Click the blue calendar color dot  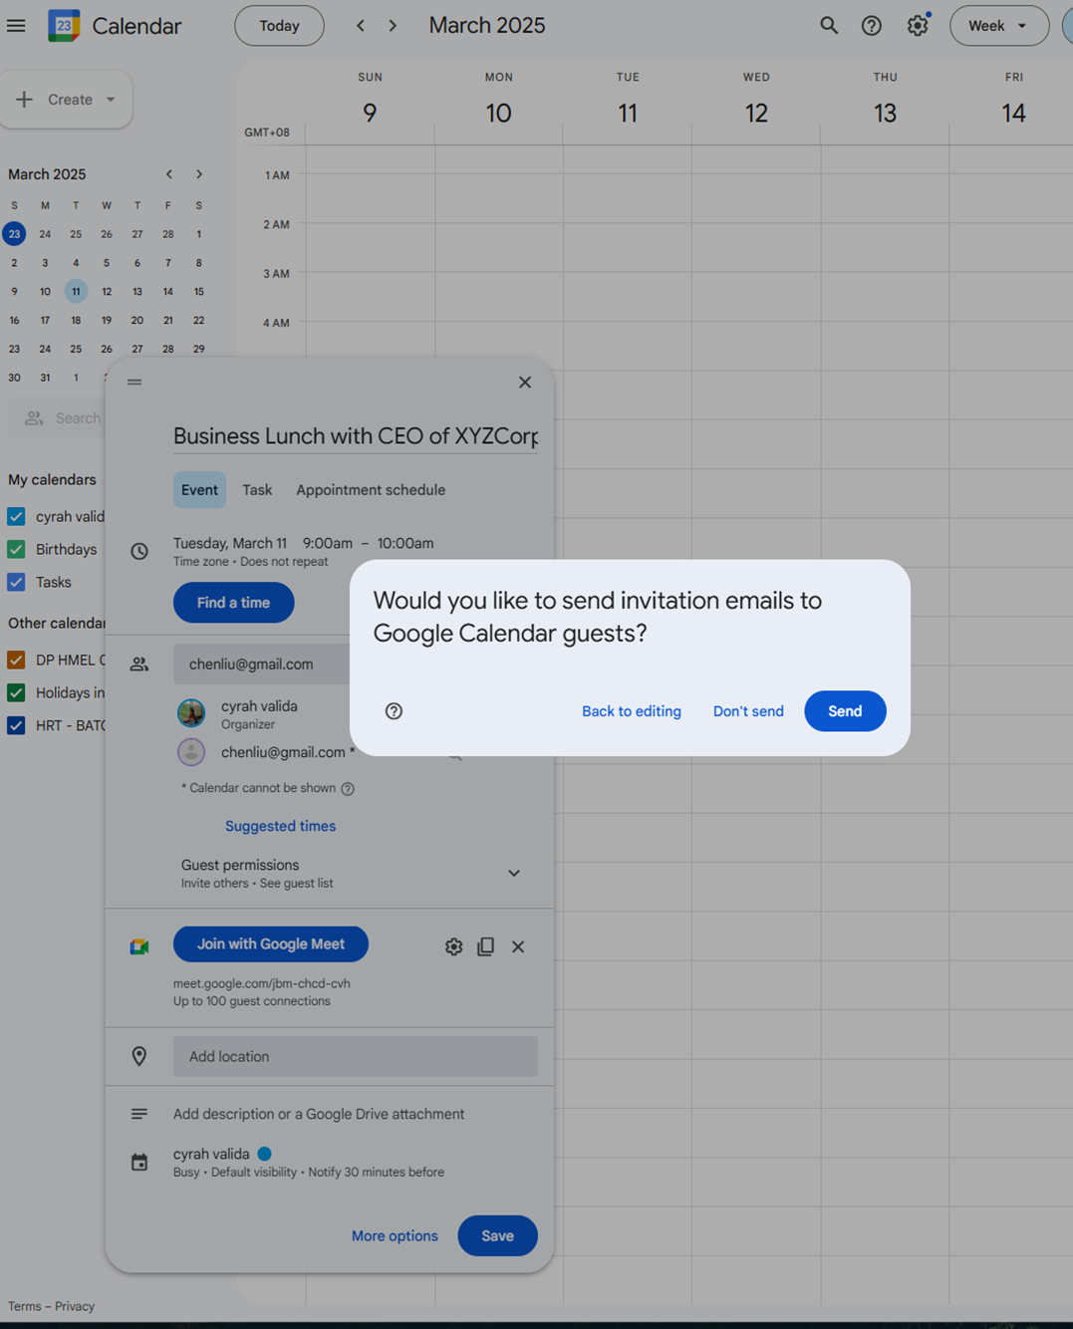[x=264, y=1154]
